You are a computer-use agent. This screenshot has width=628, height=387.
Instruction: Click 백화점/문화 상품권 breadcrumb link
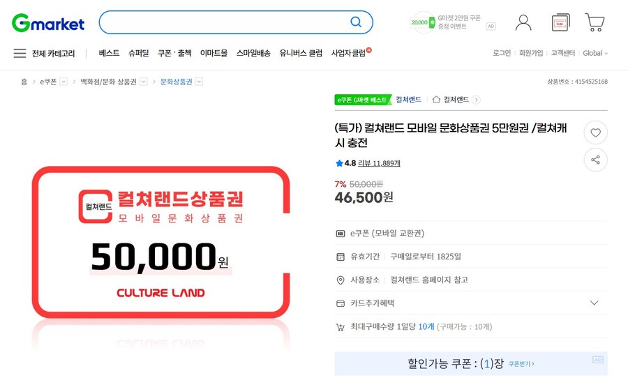(x=109, y=82)
